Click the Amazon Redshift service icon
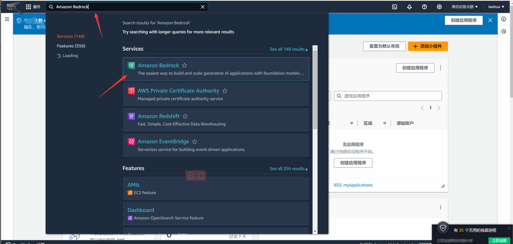The height and width of the screenshot is (244, 513). pos(131,116)
